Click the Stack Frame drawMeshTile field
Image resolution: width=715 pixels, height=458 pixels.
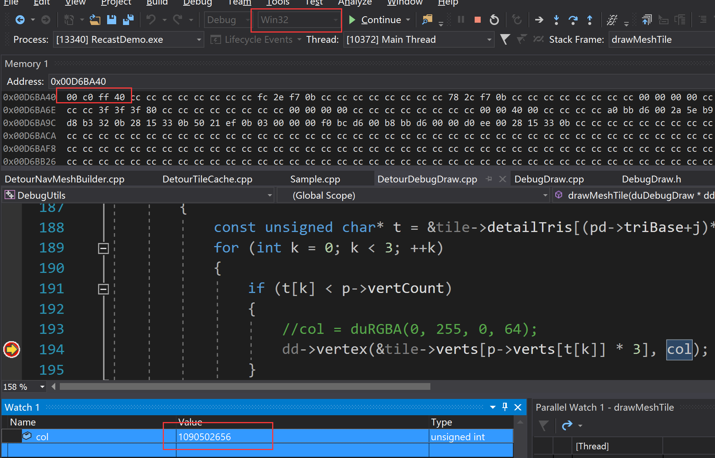(x=662, y=39)
